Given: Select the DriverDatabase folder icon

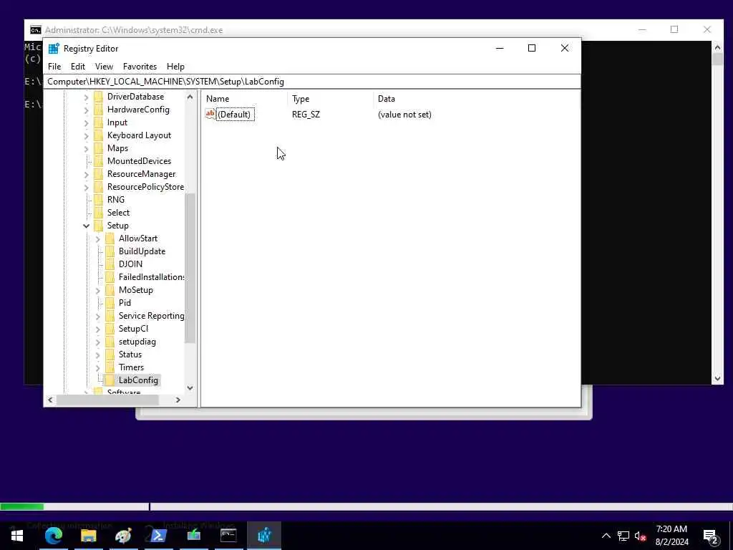Looking at the screenshot, I should (98, 97).
